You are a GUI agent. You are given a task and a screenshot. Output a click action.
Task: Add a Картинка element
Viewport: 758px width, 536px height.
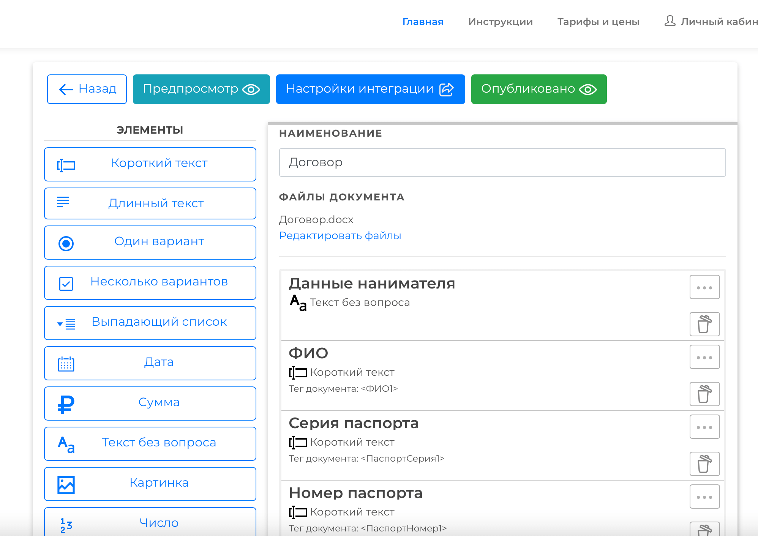pos(150,484)
